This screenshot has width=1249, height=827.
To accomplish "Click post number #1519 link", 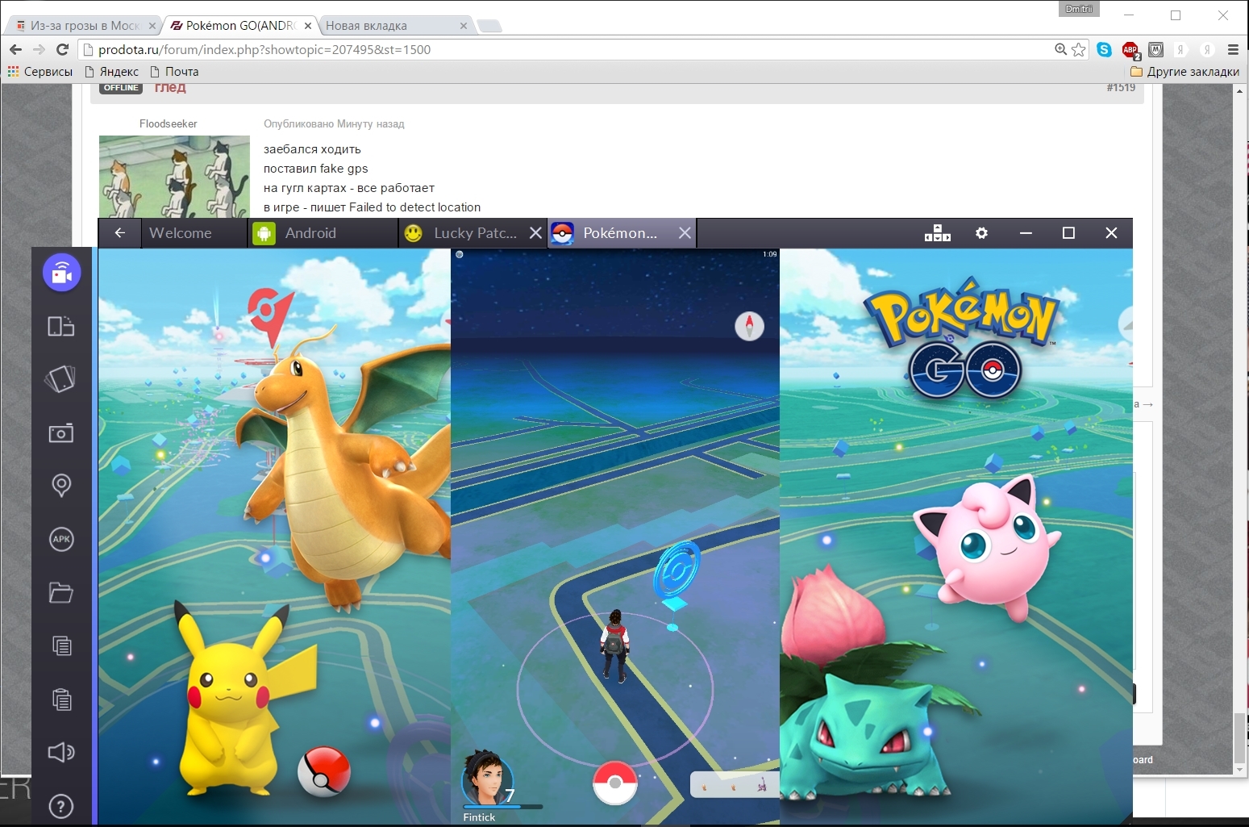I will pyautogui.click(x=1121, y=87).
